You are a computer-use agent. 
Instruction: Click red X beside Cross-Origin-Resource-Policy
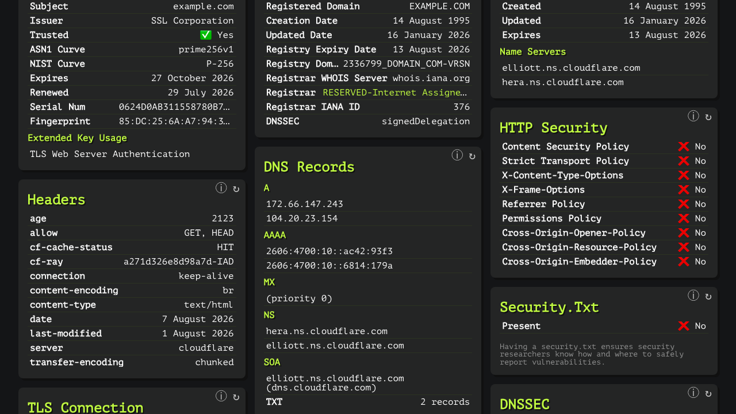(x=684, y=247)
